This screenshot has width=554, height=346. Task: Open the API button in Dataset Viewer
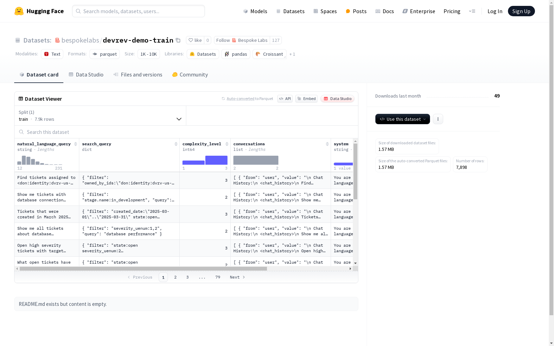(x=285, y=99)
